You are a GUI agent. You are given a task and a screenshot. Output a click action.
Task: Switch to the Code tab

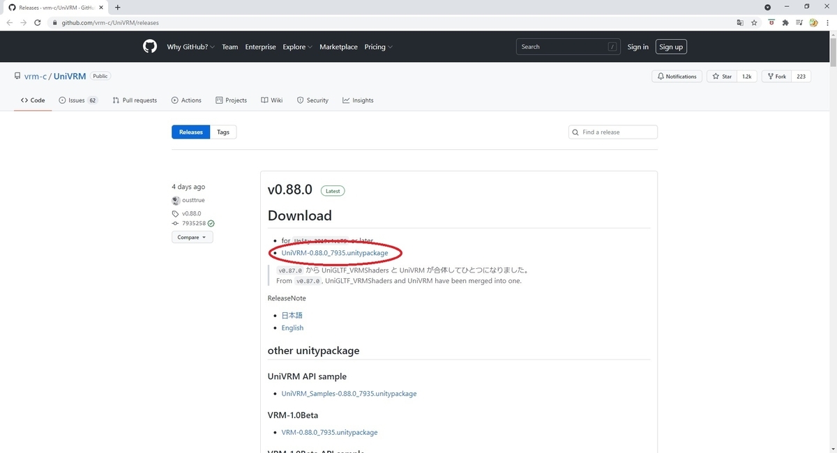[x=33, y=100]
